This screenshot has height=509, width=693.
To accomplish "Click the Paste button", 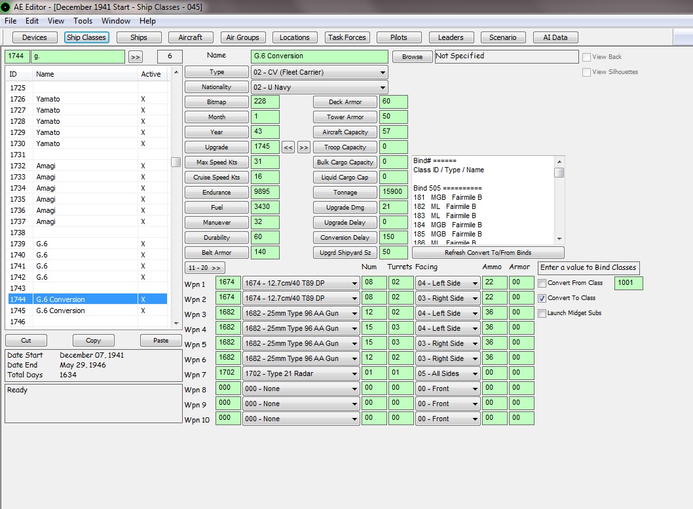I will [161, 341].
